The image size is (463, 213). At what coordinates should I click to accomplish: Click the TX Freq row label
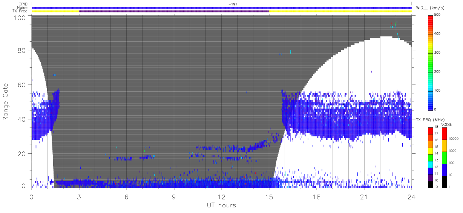[x=20, y=11]
